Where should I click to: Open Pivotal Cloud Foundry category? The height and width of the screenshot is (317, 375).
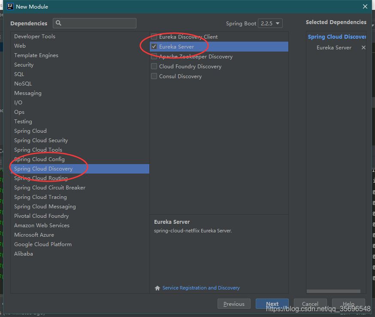click(80, 216)
